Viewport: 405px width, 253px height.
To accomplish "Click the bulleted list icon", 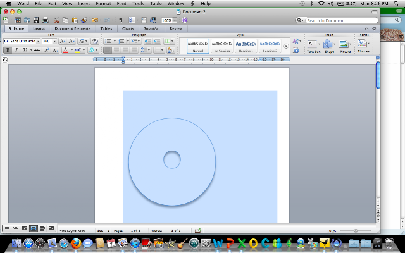I will 108,41.
